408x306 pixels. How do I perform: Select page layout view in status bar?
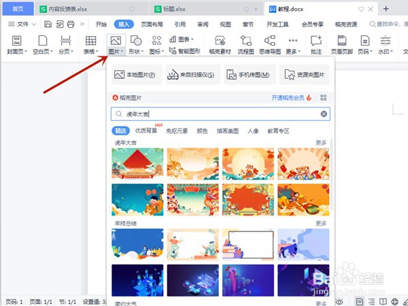point(360,301)
